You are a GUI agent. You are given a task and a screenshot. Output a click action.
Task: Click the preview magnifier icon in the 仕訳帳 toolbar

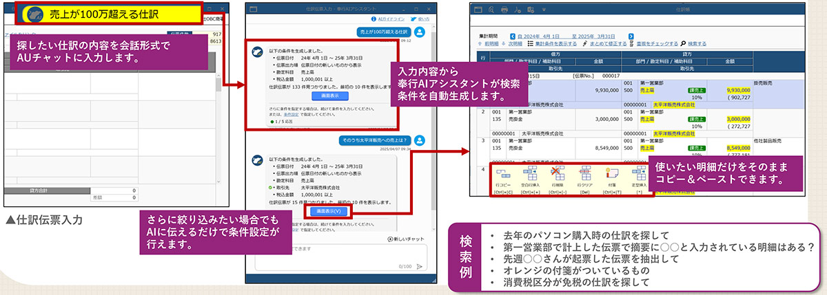click(490, 10)
